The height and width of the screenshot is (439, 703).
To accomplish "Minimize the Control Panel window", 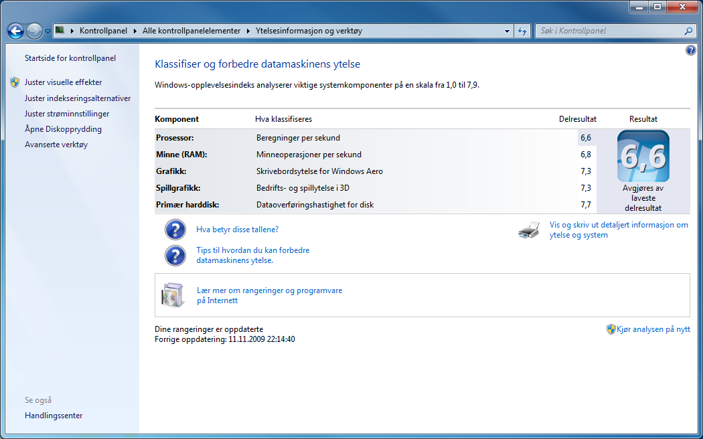I will 640,7.
